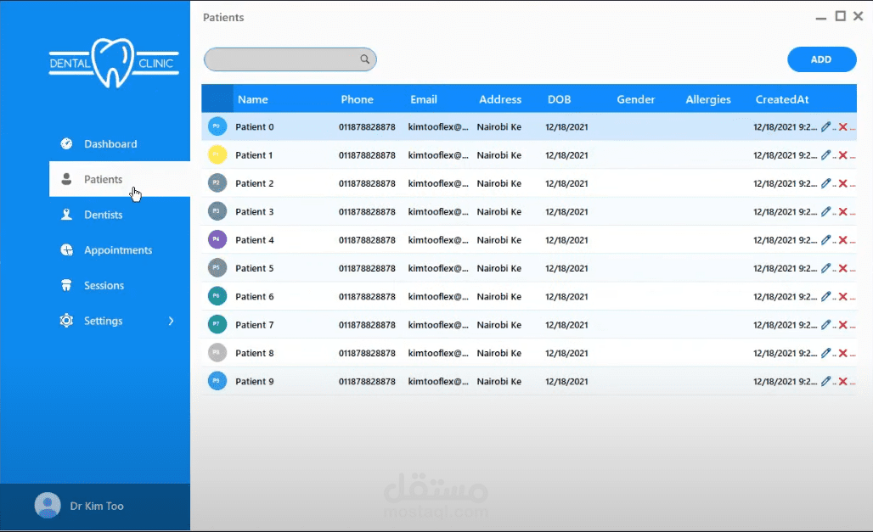
Task: Open the Sessions menu item
Action: [x=102, y=285]
